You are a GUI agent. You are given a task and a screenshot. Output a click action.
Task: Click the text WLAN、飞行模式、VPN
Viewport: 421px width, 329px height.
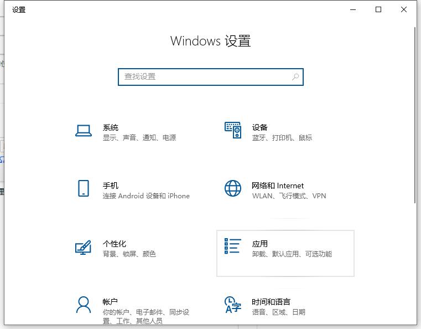pos(289,196)
